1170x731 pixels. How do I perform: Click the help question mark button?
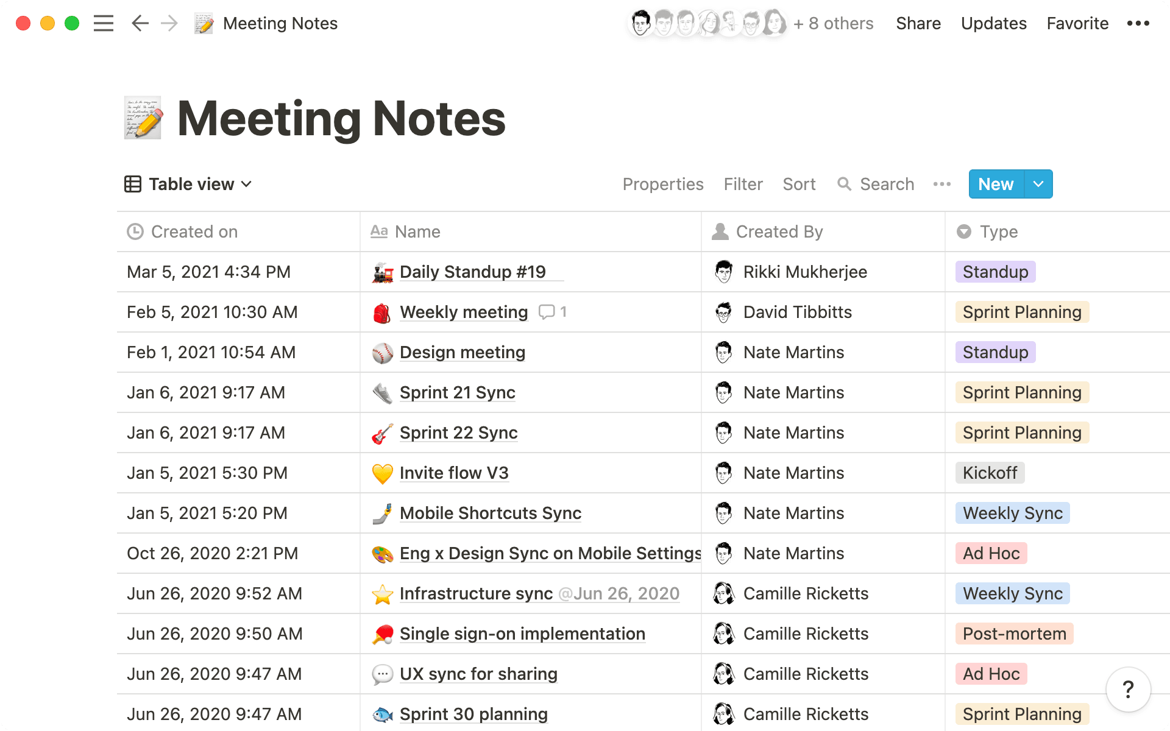point(1128,690)
